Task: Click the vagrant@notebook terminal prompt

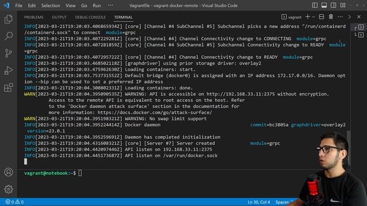Action: [x=50, y=173]
